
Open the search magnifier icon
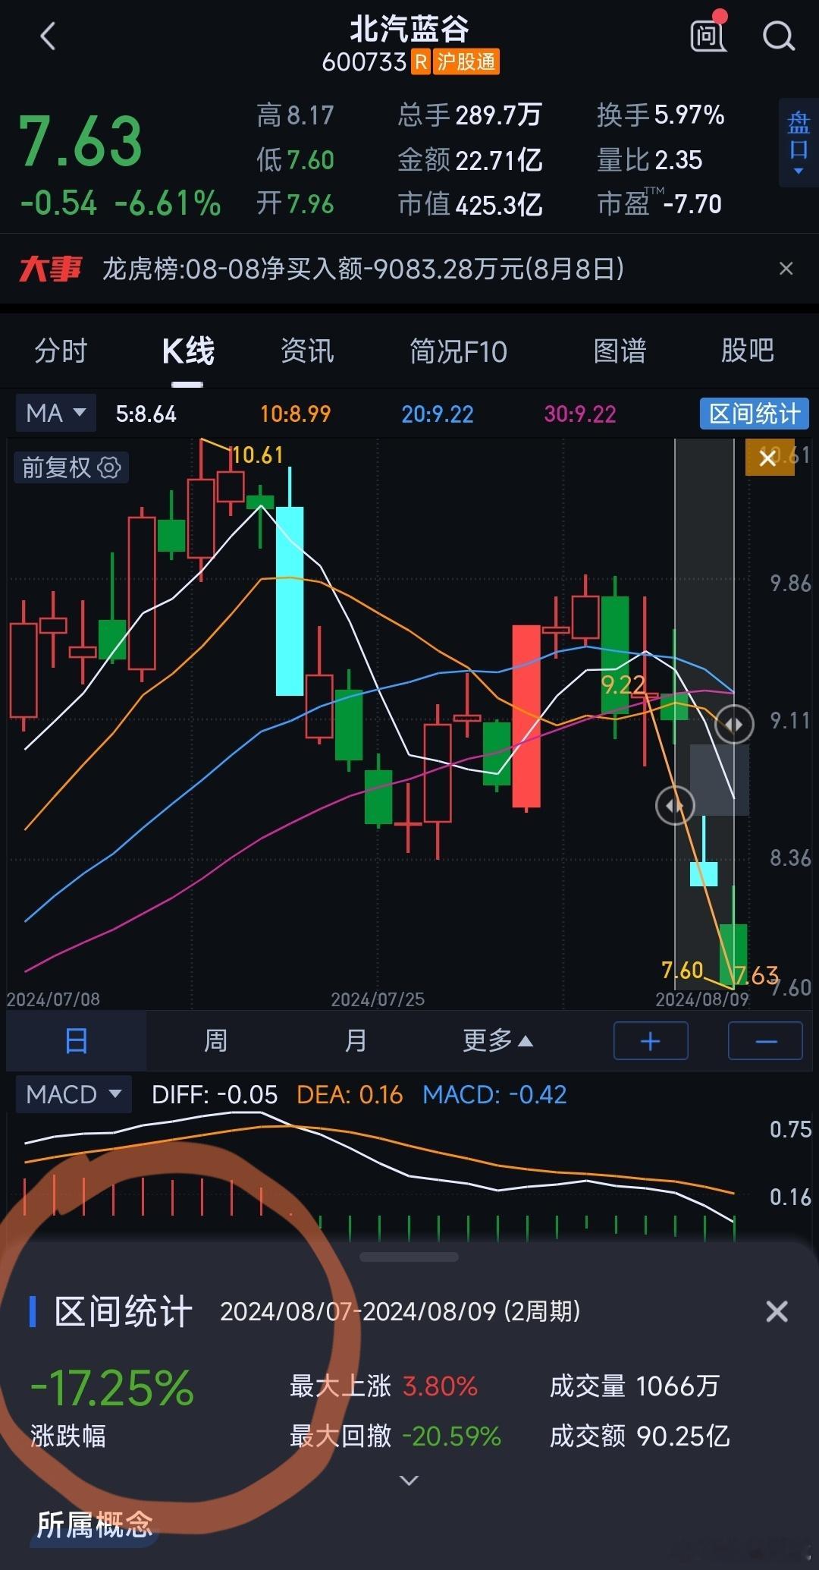tap(778, 35)
